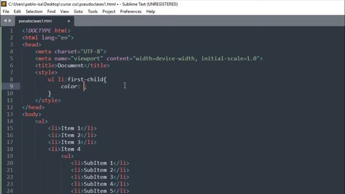Click the meta charset="UTF-8" line
Viewport: 345px width, 194px height.
[71, 52]
